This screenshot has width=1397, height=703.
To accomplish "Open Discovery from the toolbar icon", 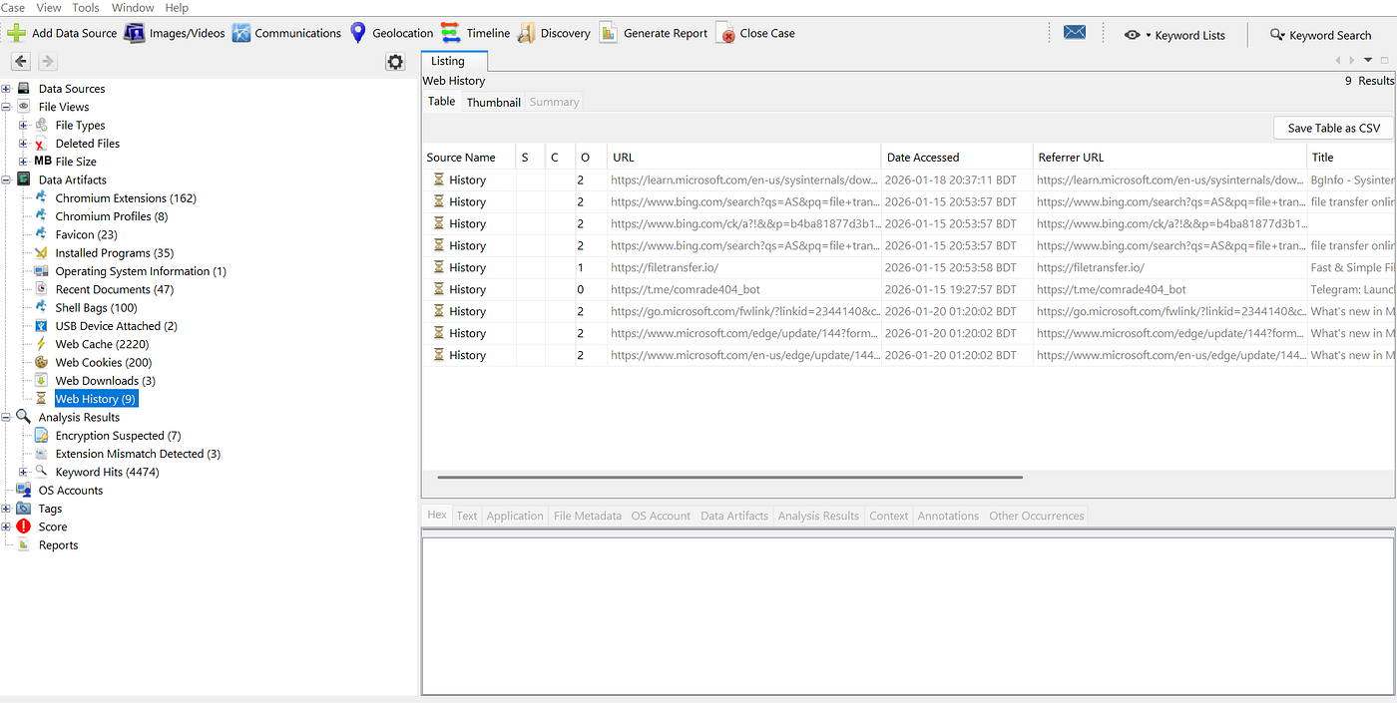I will click(x=526, y=32).
